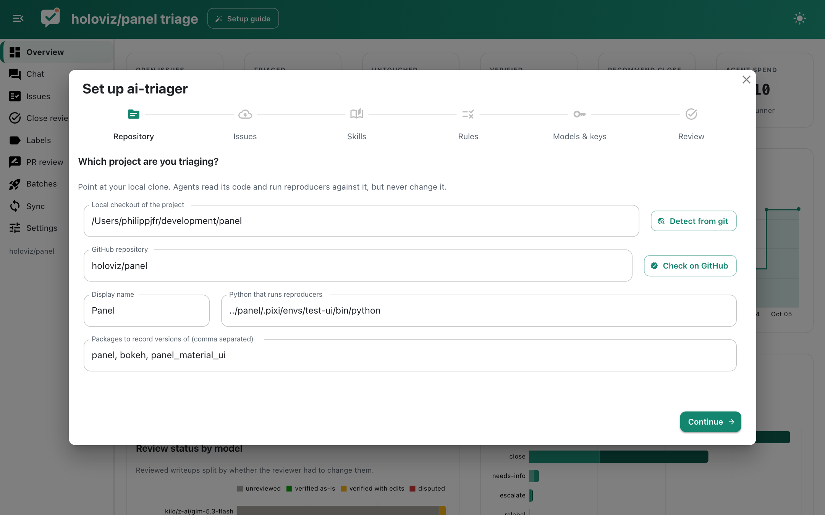Open the Batches rocket icon
825x515 pixels.
pos(15,184)
